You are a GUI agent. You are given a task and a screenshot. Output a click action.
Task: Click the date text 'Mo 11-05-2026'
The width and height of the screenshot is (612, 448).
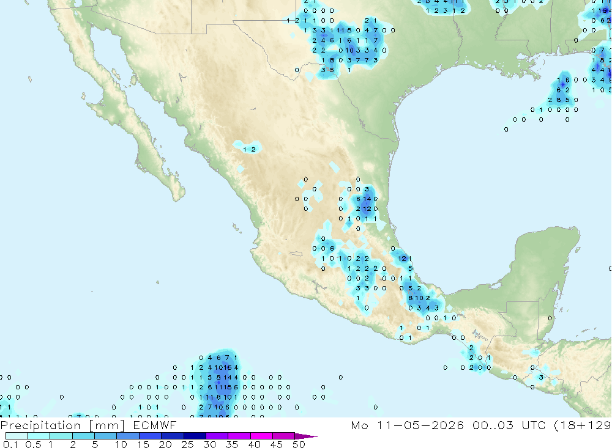coord(407,425)
